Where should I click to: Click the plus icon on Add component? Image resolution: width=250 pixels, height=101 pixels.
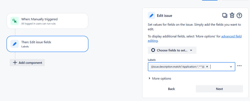click(15, 63)
